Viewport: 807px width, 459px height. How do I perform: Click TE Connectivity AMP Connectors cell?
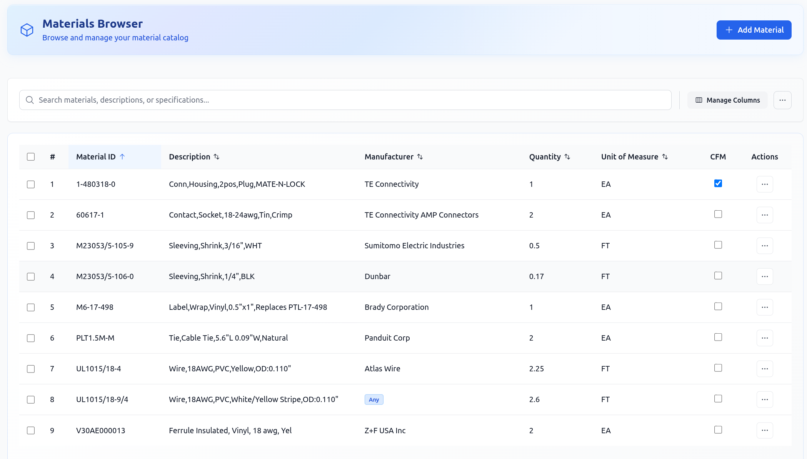pyautogui.click(x=422, y=215)
